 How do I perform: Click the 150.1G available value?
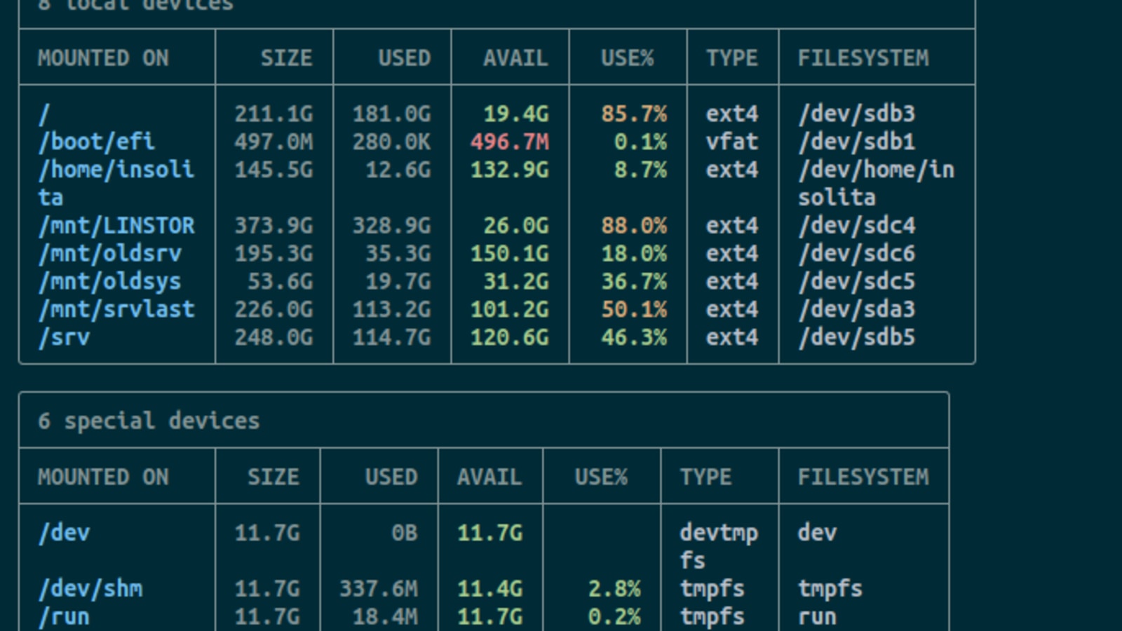point(510,254)
